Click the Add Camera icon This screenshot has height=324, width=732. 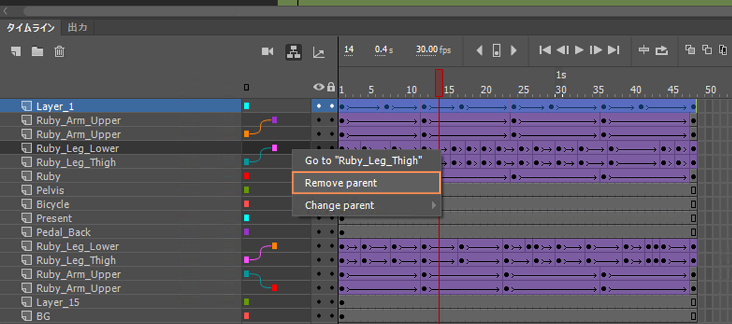[x=267, y=52]
